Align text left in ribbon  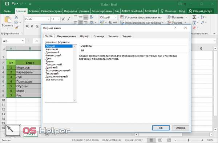pos(76,22)
